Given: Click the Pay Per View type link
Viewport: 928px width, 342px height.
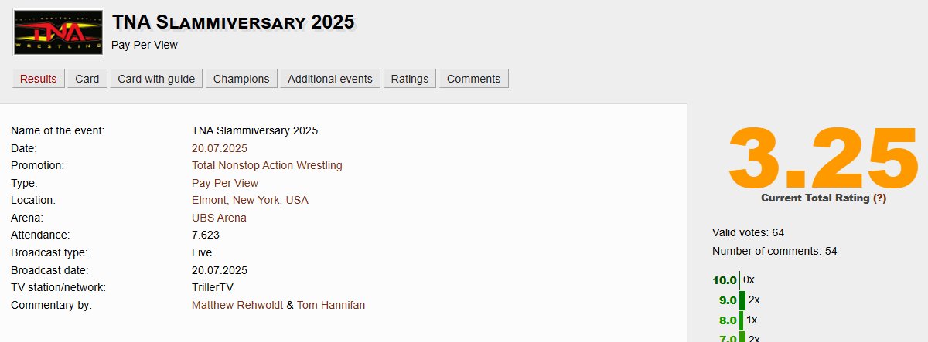Looking at the screenshot, I should coord(225,183).
